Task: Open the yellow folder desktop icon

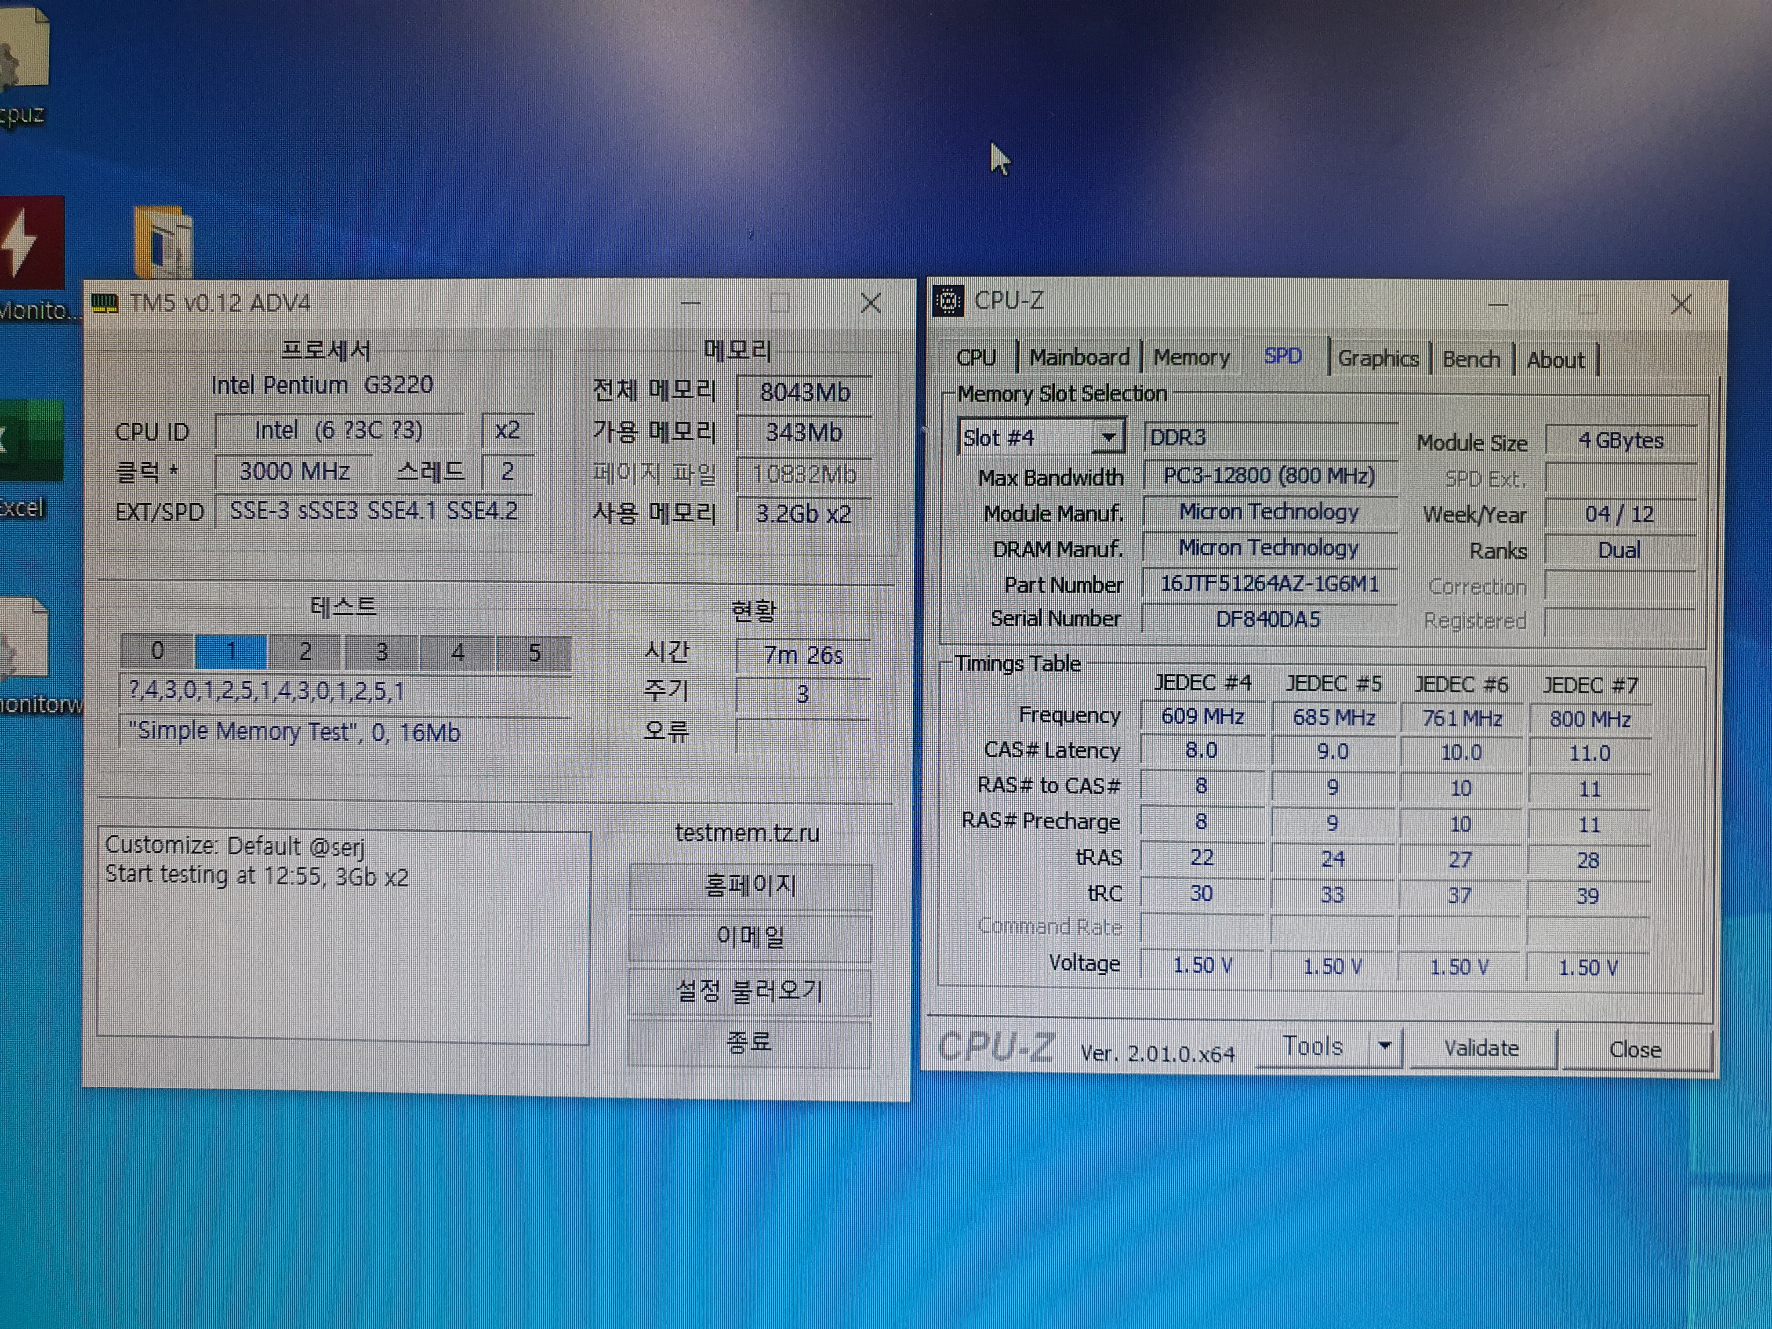Action: [163, 243]
